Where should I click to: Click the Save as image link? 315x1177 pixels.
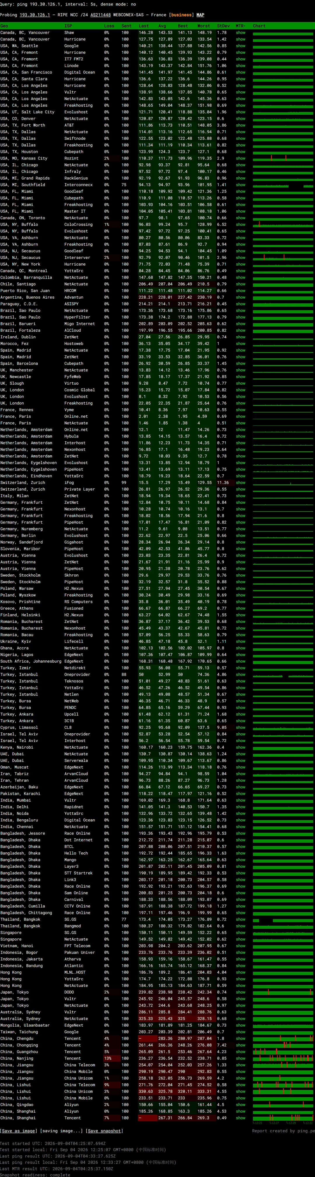click(x=19, y=1130)
